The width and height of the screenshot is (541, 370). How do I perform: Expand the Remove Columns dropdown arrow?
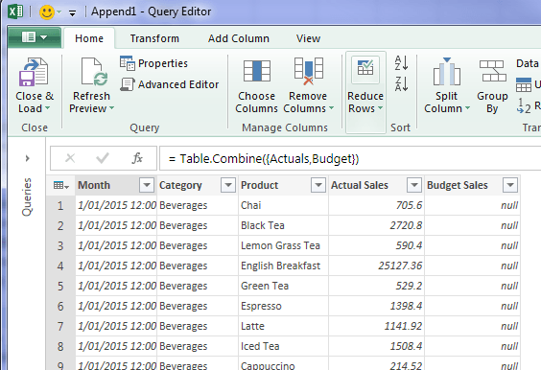(x=331, y=108)
